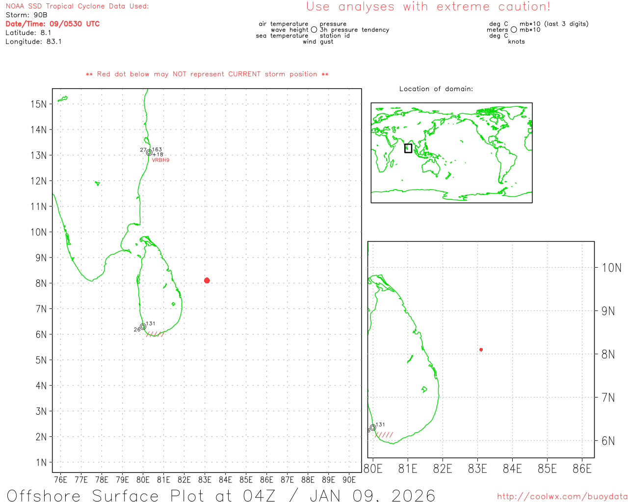
Task: Select the station circle on the zoomed inset map
Action: (373, 427)
